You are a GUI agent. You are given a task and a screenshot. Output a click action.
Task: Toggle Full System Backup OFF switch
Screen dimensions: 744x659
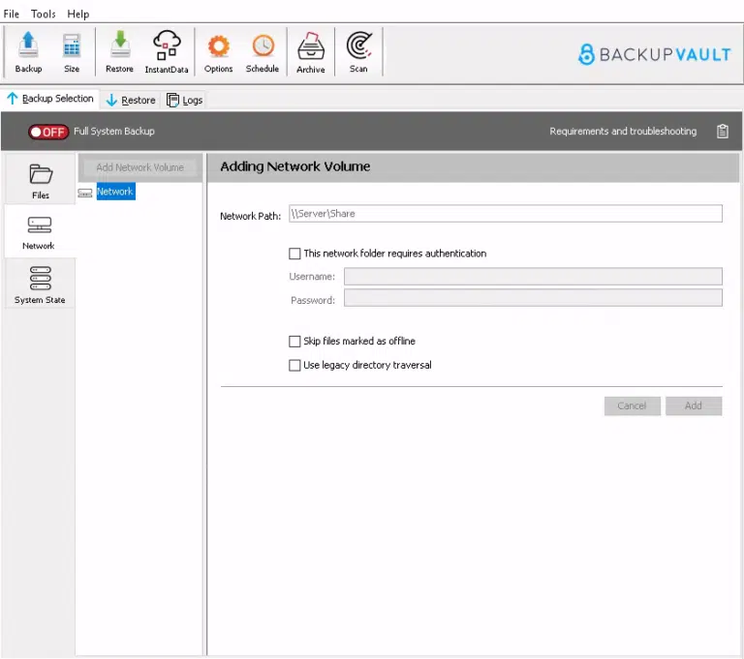point(48,132)
